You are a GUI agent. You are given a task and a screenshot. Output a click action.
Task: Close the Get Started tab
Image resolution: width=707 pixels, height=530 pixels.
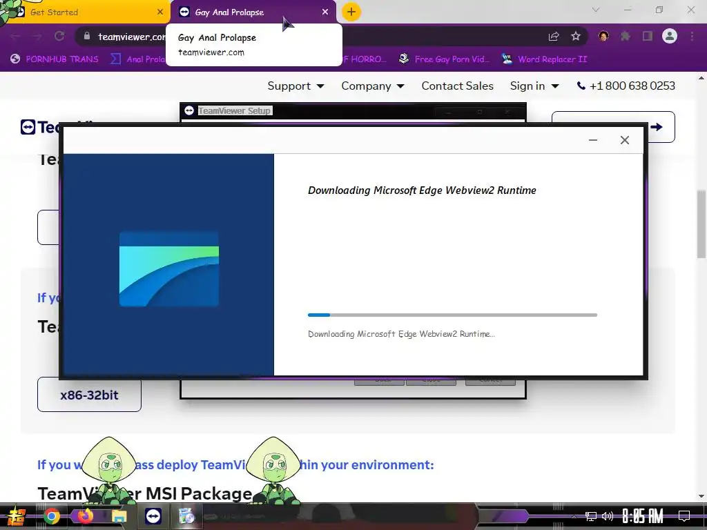click(160, 12)
